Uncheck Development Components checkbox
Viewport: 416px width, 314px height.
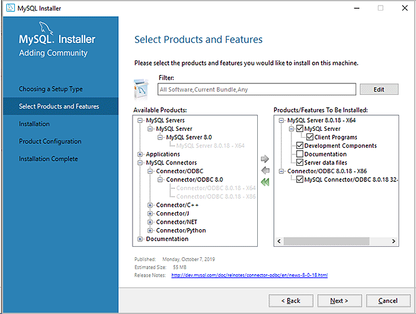pyautogui.click(x=300, y=146)
